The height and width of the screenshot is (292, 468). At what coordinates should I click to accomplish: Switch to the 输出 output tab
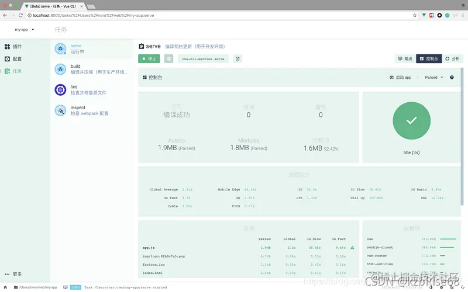click(405, 59)
